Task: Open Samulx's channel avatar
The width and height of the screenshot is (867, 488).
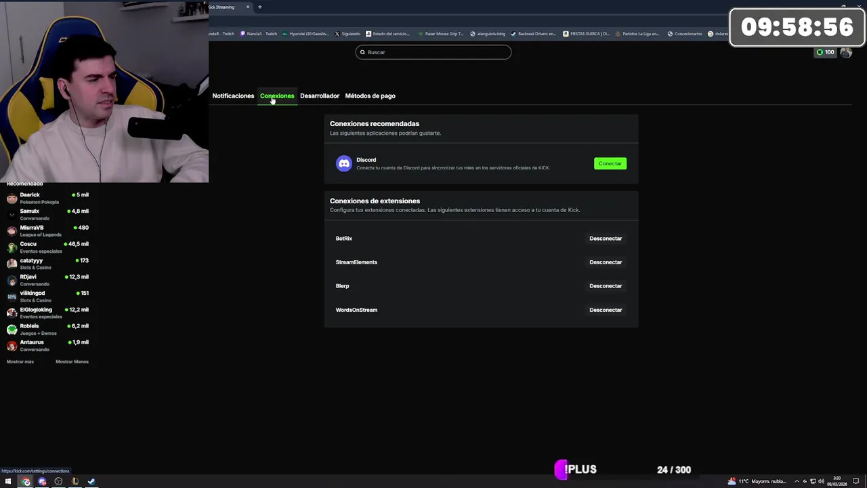Action: click(12, 214)
